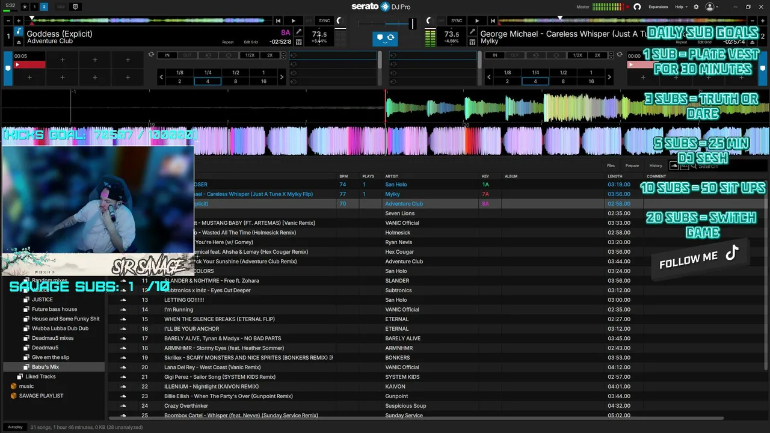
Task: Sort the library by BPM column
Action: 343,176
